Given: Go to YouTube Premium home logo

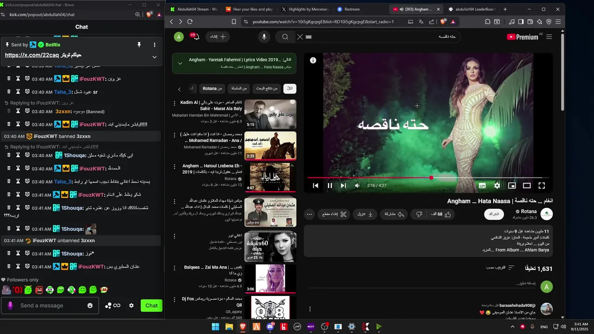Looking at the screenshot, I should coord(522,37).
